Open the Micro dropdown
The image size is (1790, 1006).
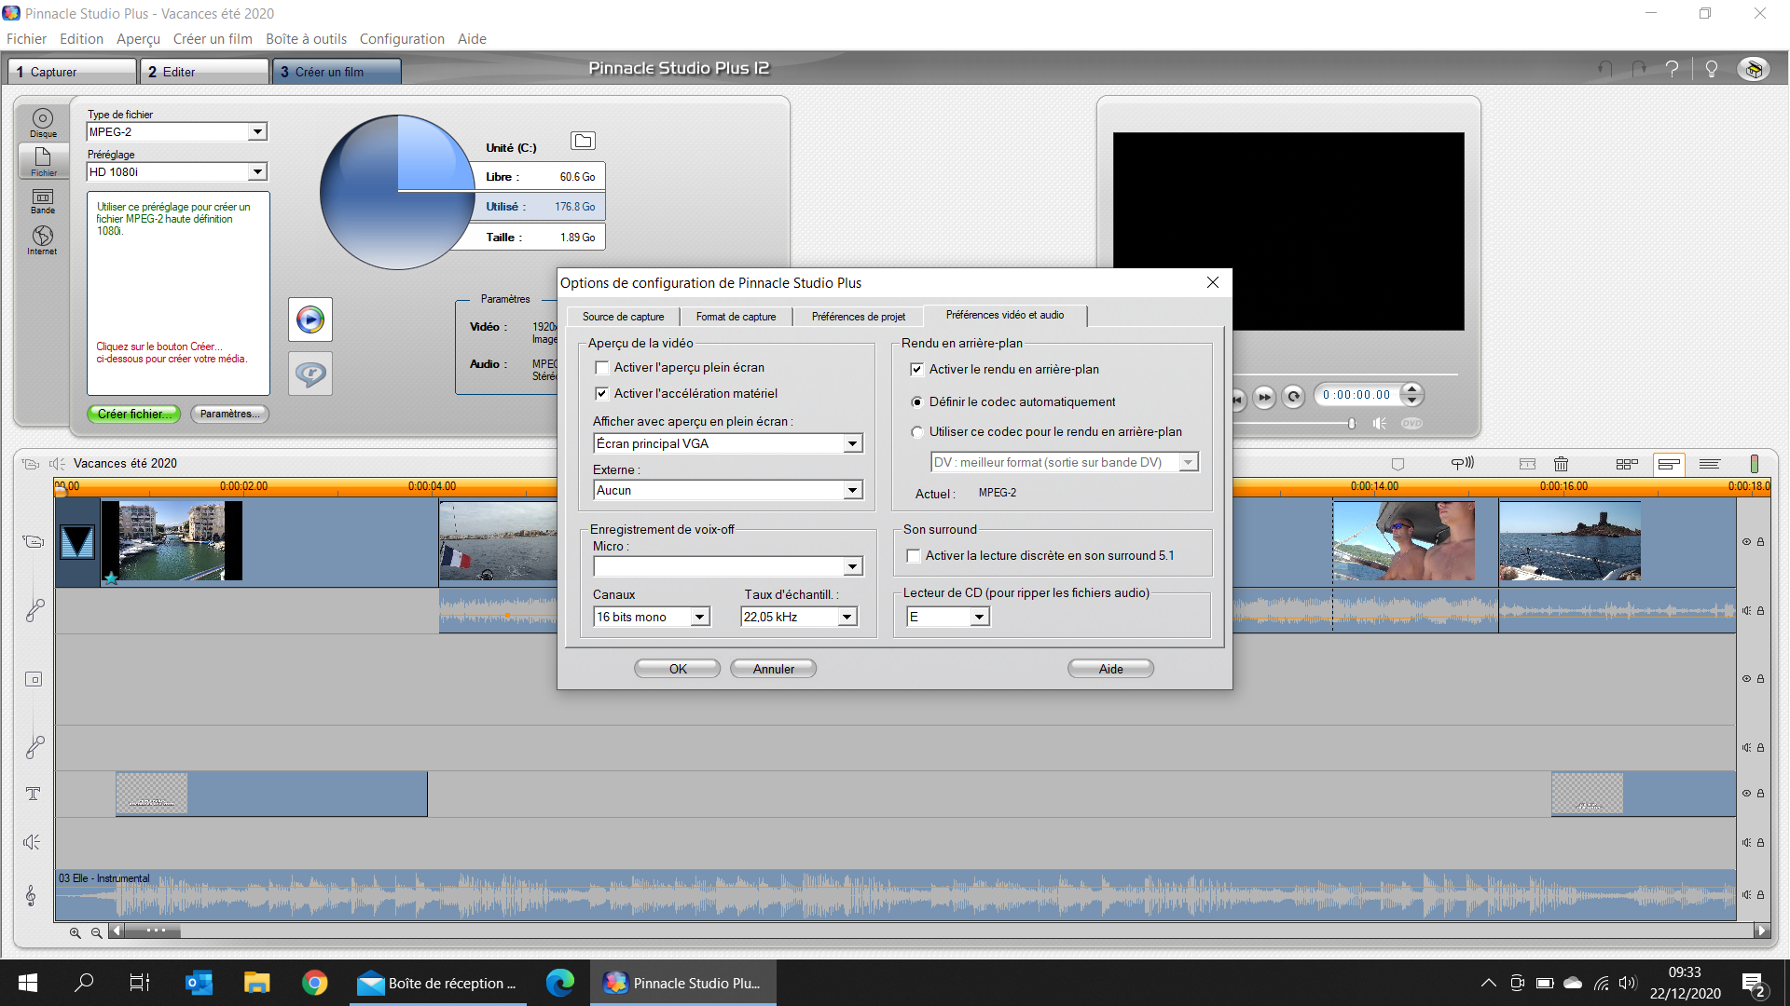852,566
